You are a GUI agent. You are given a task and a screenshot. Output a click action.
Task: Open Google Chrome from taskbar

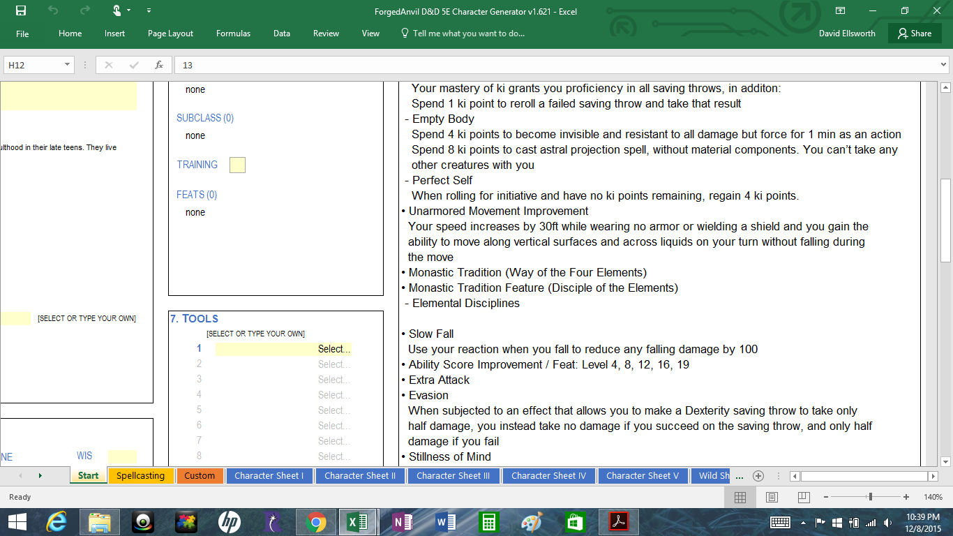tap(316, 522)
